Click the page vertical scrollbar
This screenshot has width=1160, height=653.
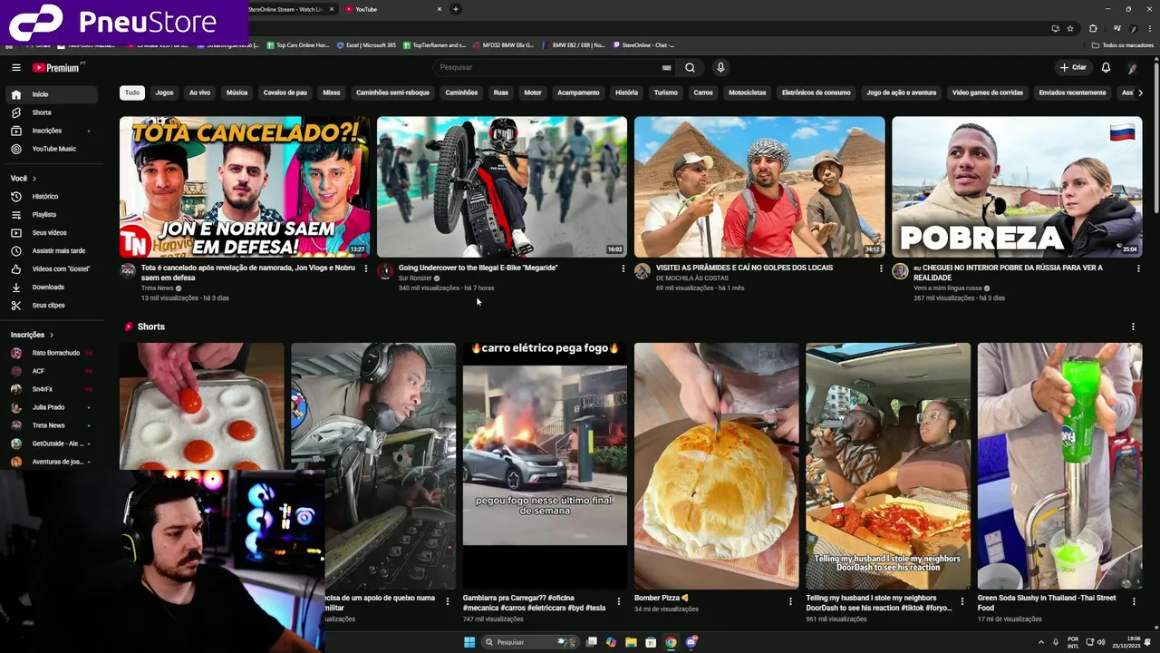coord(1155,136)
